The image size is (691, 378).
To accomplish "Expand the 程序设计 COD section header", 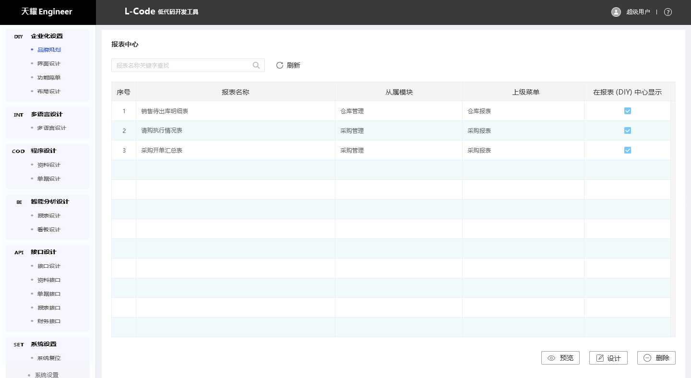I will tap(43, 151).
